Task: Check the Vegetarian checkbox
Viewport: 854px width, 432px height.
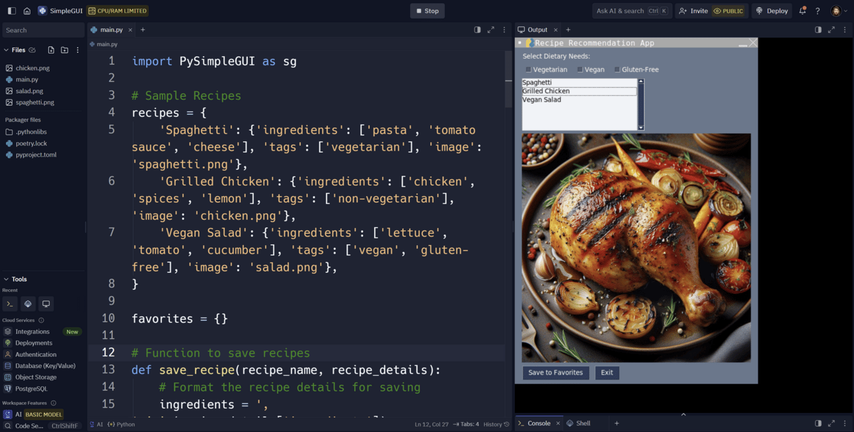Action: click(528, 69)
